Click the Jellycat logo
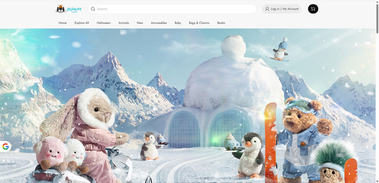Image resolution: width=379 pixels, height=183 pixels. [69, 9]
